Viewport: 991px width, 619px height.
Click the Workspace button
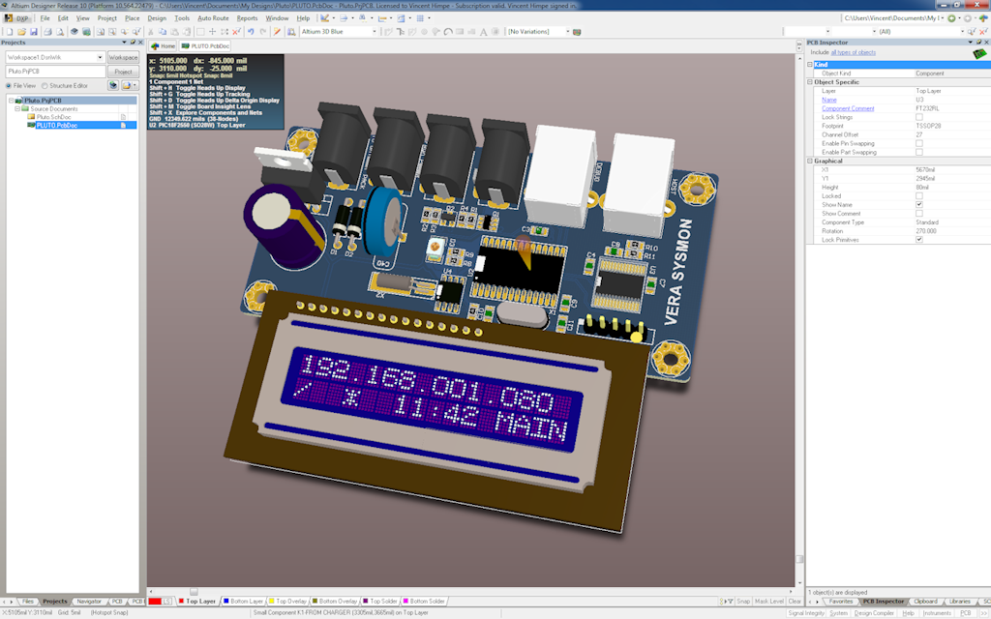click(123, 57)
